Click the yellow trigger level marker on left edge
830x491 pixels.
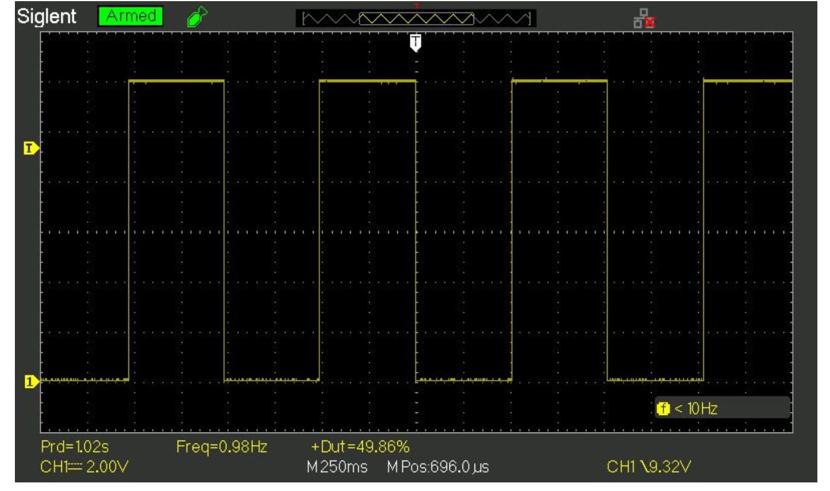point(31,148)
